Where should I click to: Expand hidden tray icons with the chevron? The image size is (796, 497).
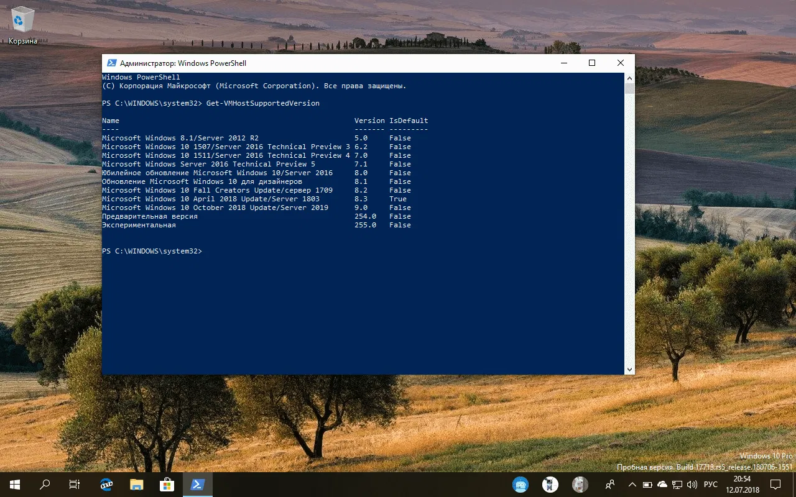(631, 484)
